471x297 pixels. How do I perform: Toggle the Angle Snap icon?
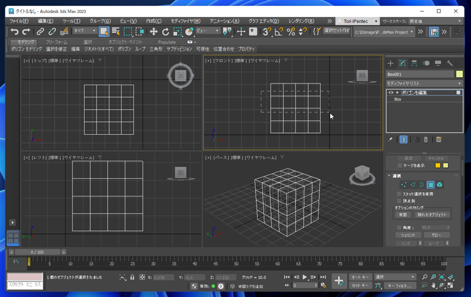point(278,32)
